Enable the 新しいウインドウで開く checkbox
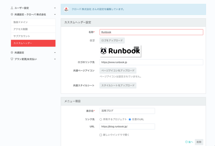Image resolution: width=215 pixels, height=146 pixels. click(x=101, y=135)
